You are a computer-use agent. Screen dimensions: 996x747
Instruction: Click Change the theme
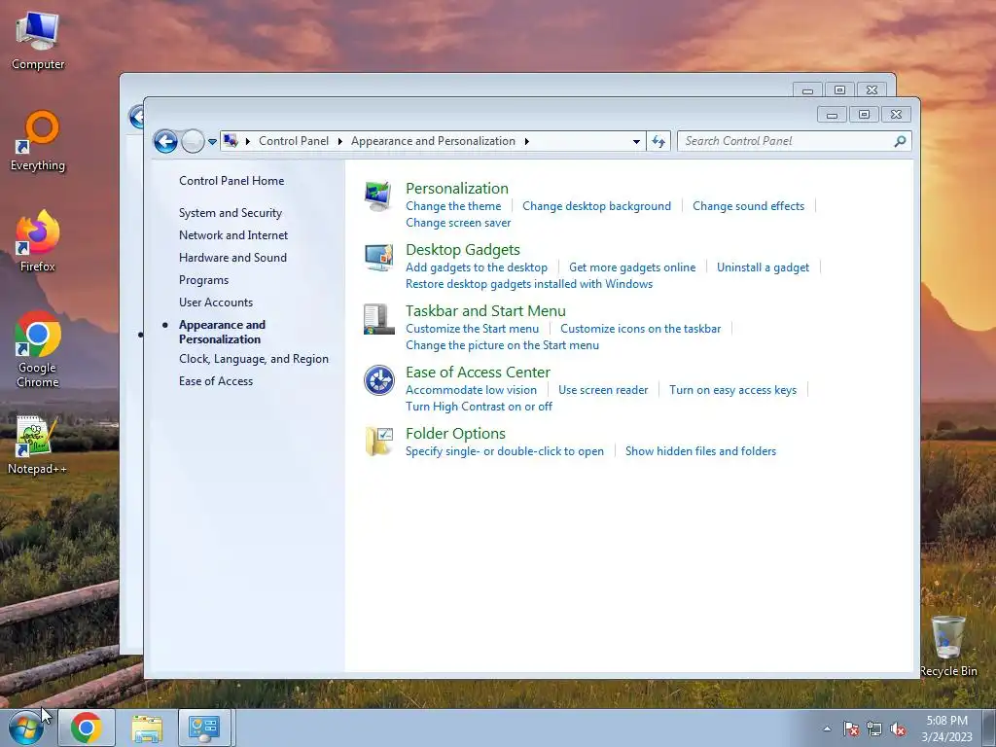453,206
